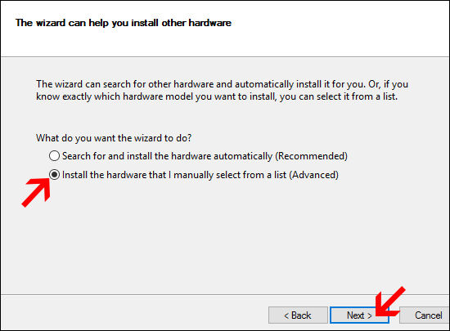
Task: Click the '< Back' button
Action: click(298, 315)
